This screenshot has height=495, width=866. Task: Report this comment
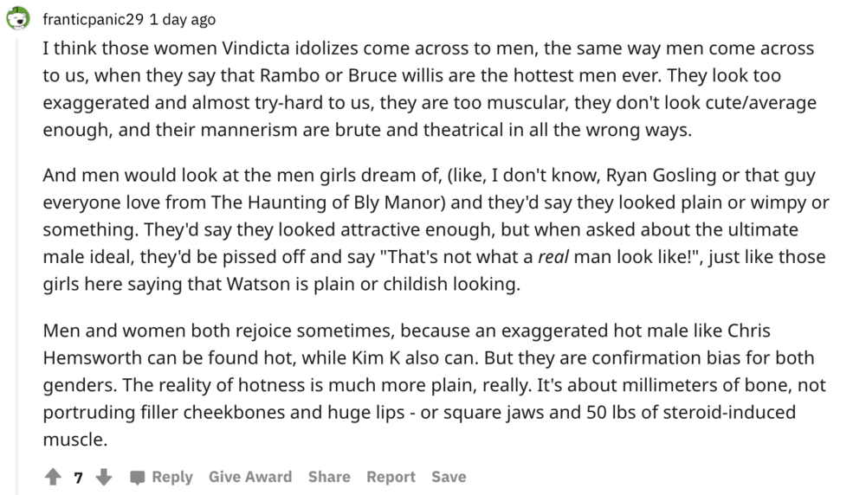[391, 477]
